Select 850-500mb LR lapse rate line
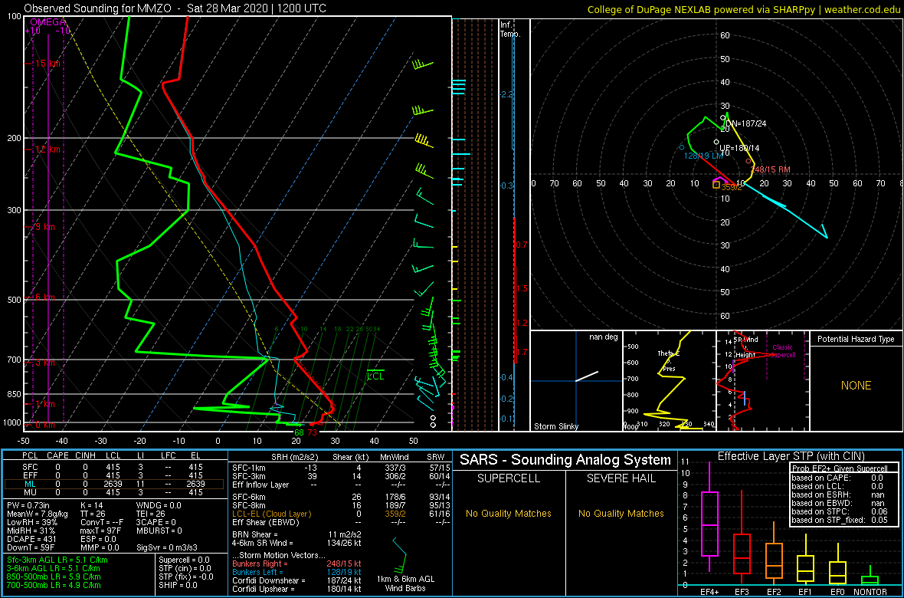Viewport: 904px width, 598px height. (55, 576)
